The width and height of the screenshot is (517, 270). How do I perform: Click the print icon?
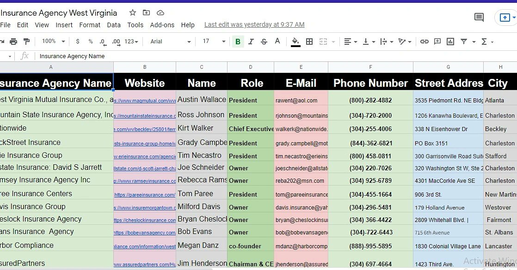tap(13, 42)
